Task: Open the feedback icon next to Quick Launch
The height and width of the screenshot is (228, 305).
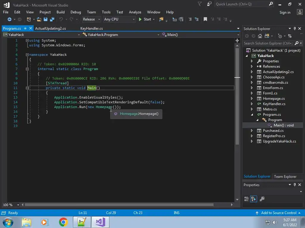Action: tap(209, 4)
